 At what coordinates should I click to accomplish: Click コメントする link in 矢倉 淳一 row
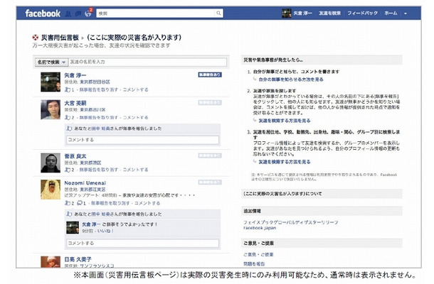click(x=135, y=89)
